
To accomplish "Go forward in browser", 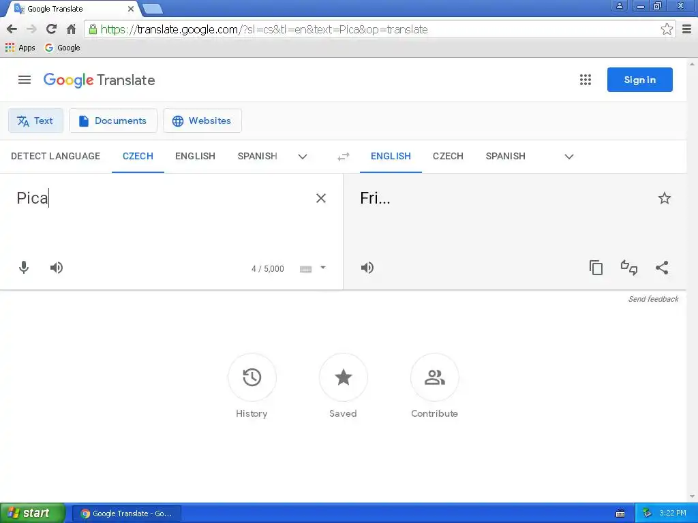I will [x=31, y=29].
